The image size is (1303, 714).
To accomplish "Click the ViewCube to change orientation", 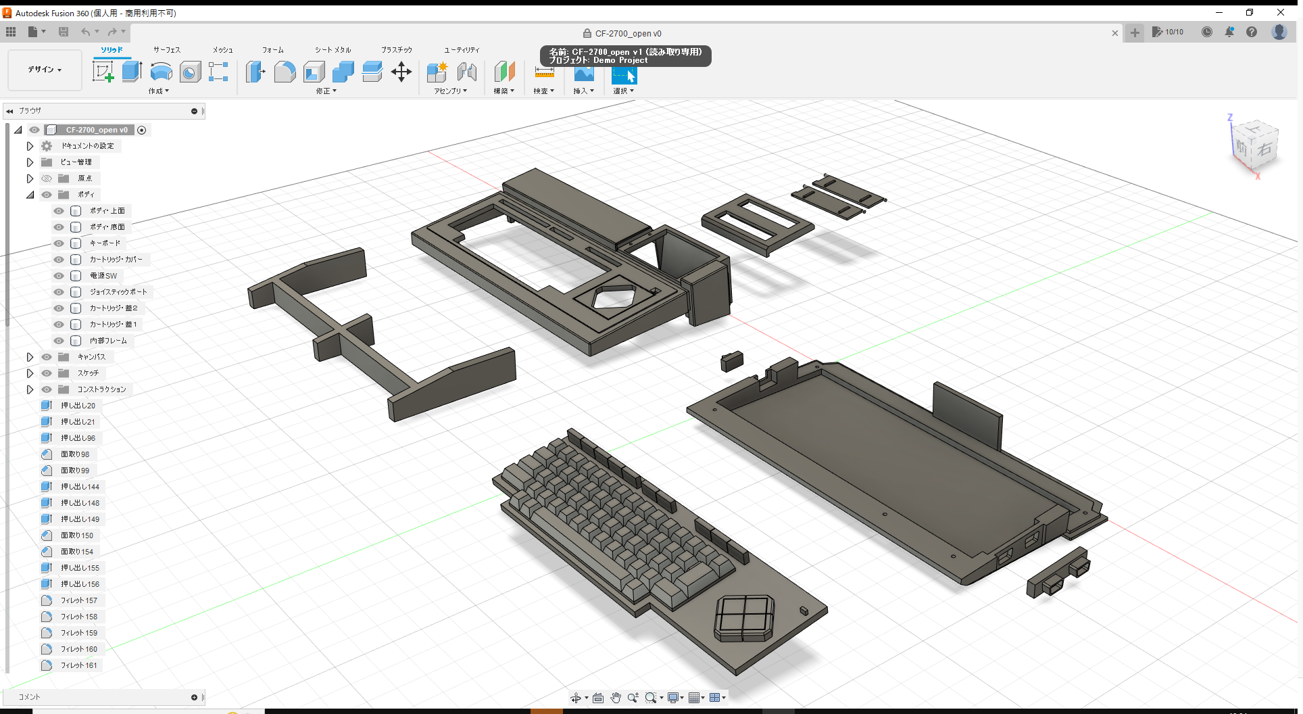I will 1254,145.
